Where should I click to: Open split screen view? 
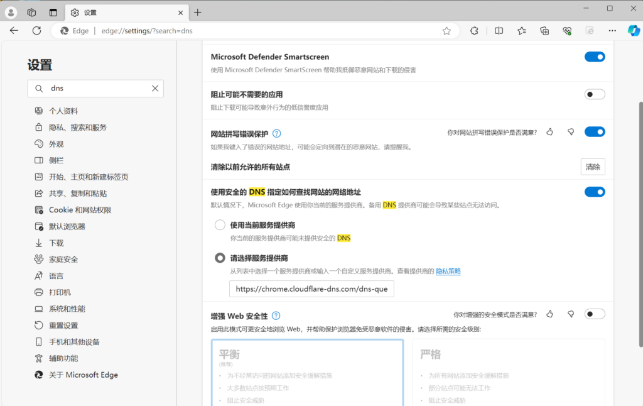coord(499,31)
